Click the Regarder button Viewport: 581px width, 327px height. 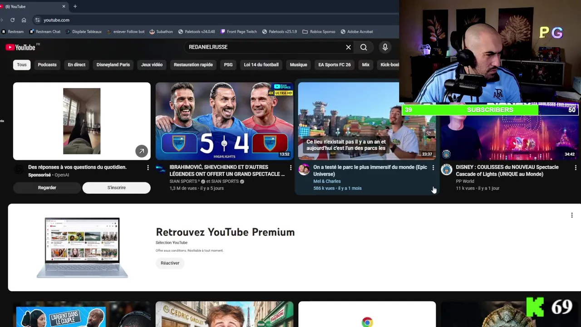click(47, 188)
